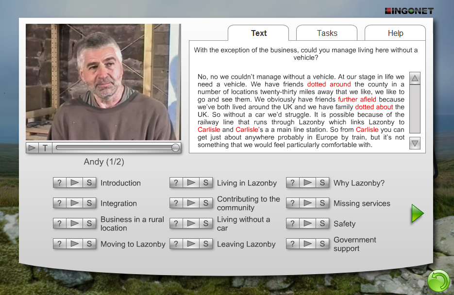Viewport: 454px width, 295px height.
Task: Click the red phrase 'further afield'
Action: [357, 99]
